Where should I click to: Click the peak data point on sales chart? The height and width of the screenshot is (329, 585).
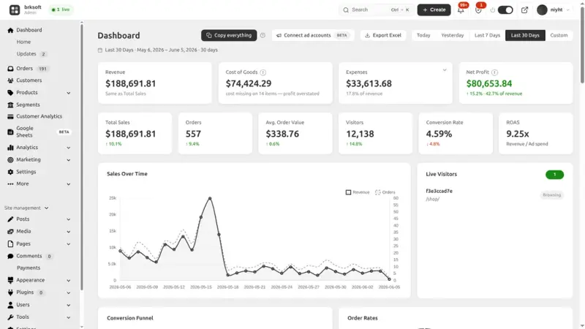click(210, 198)
